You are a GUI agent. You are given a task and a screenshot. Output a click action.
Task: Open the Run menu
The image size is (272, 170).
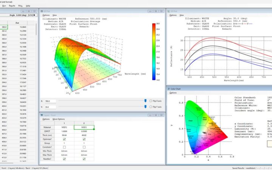coord(4,6)
